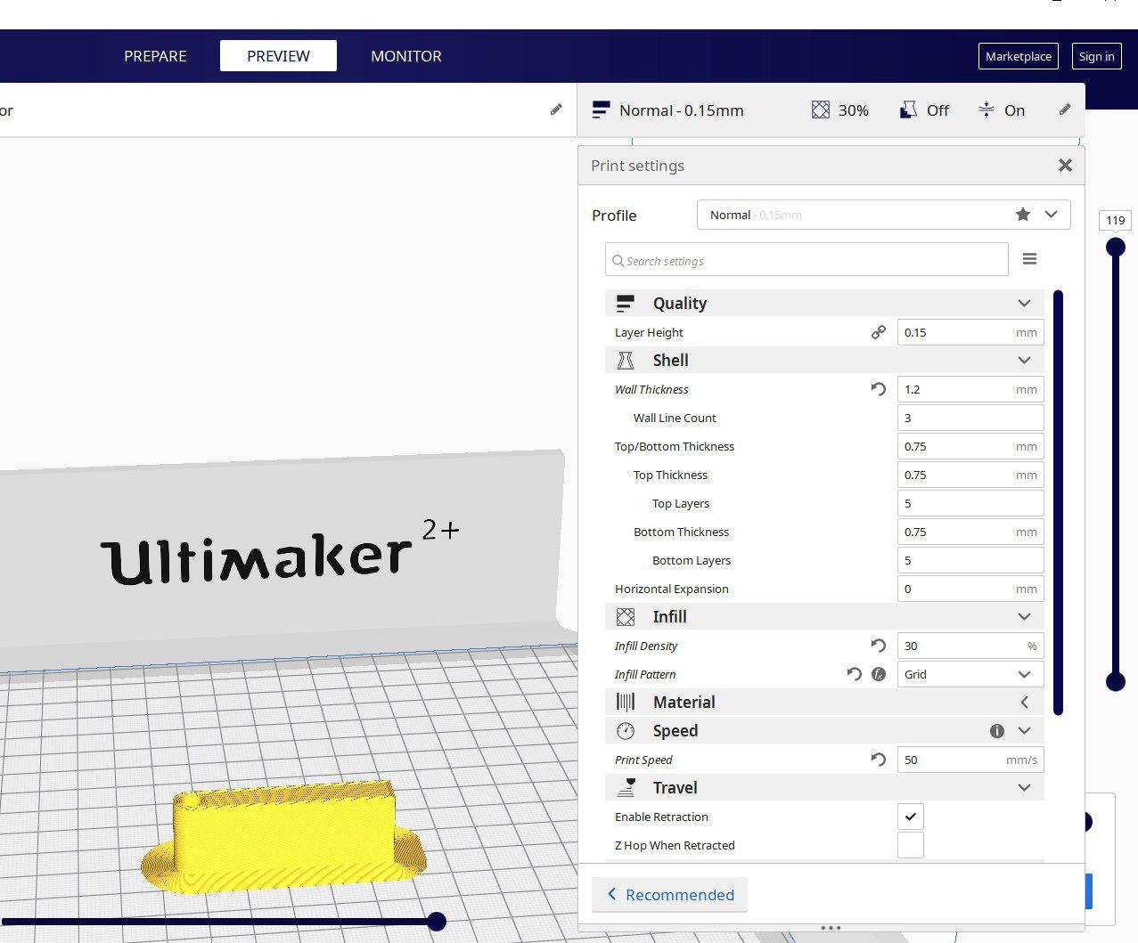Close the Print settings panel
1138x943 pixels.
(1065, 166)
